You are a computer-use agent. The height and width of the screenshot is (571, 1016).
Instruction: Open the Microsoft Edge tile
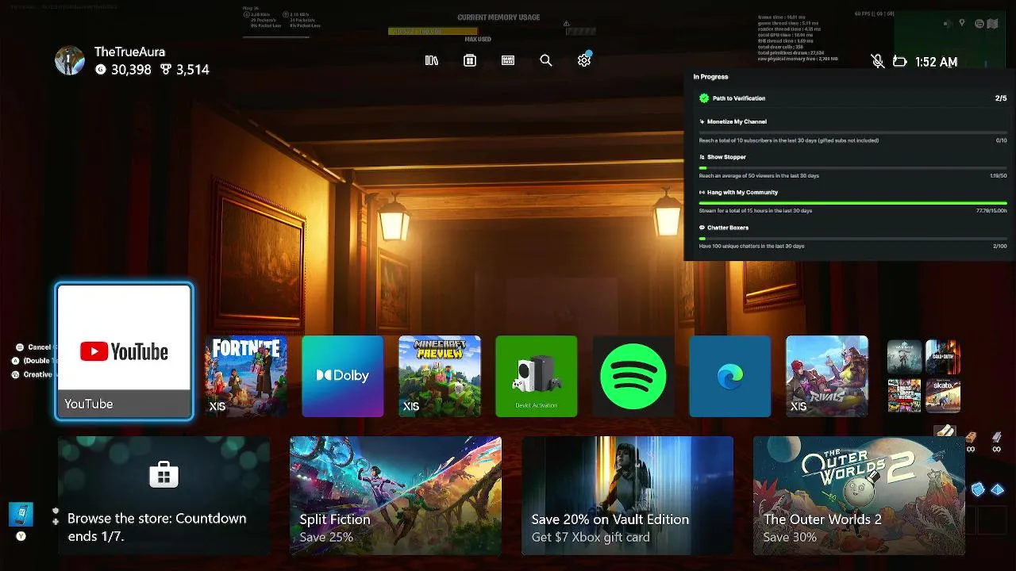[730, 376]
